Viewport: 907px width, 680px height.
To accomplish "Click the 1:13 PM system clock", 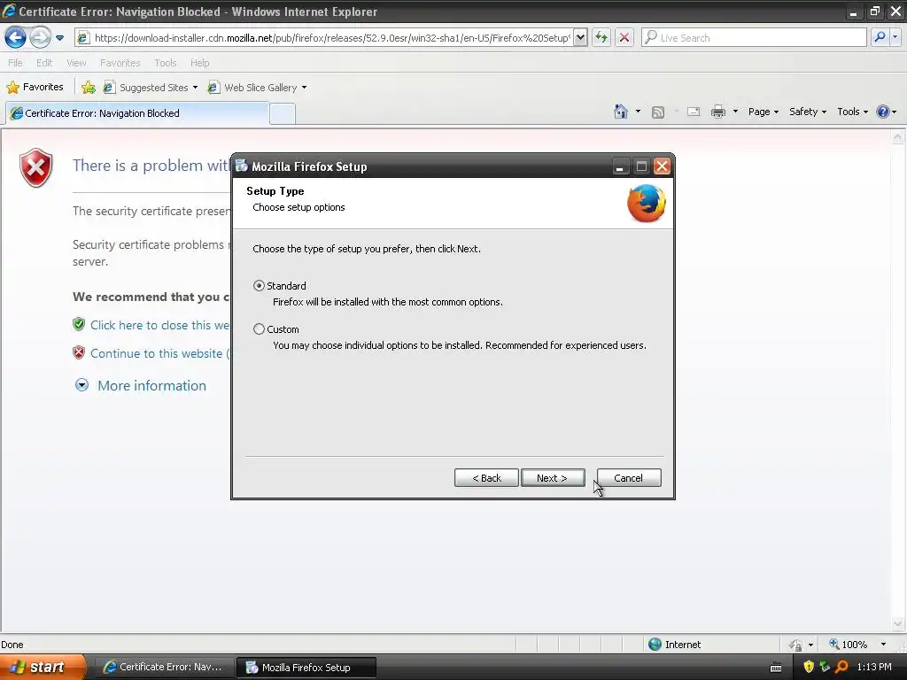I will [x=874, y=667].
